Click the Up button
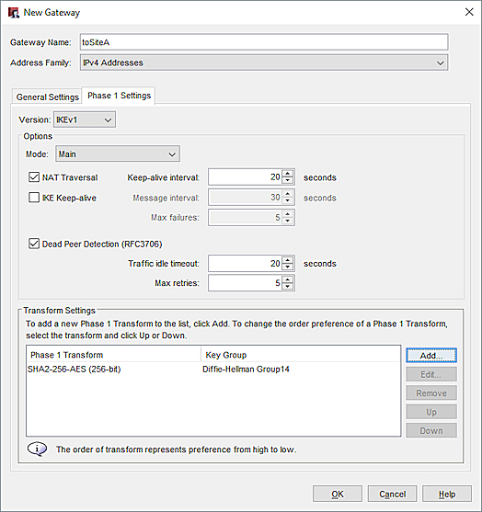 point(431,412)
